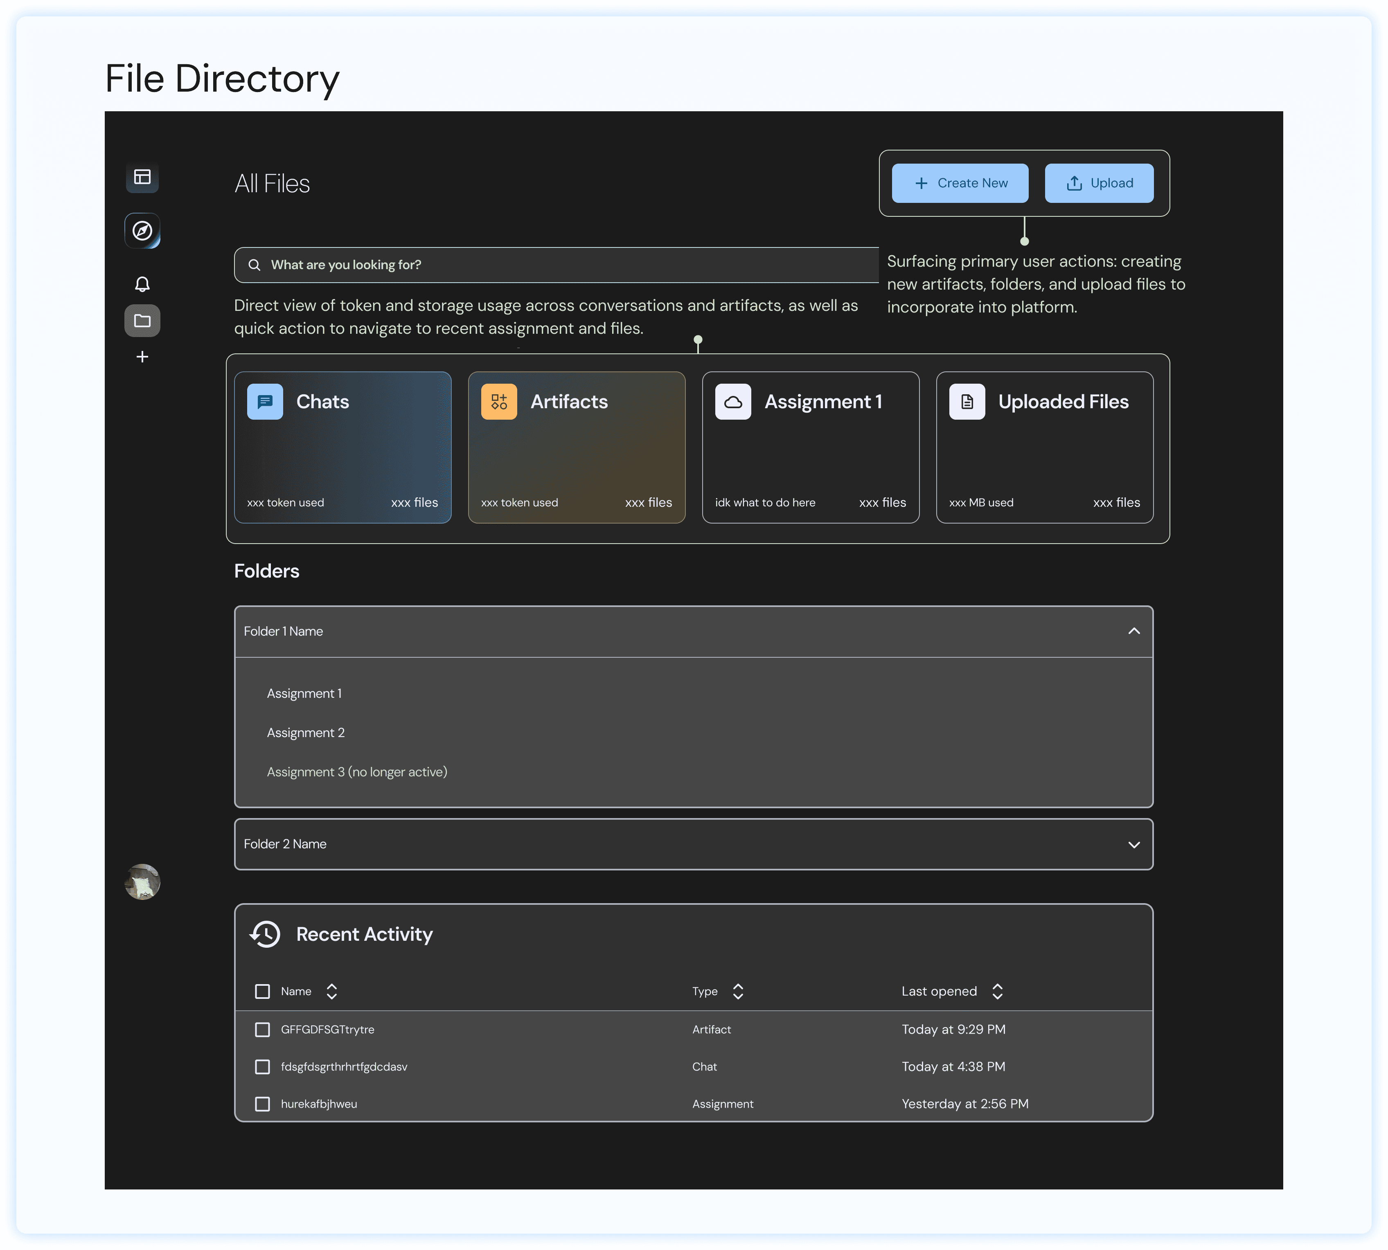Open Assignment 2 in Folder 1
The height and width of the screenshot is (1250, 1388).
306,733
